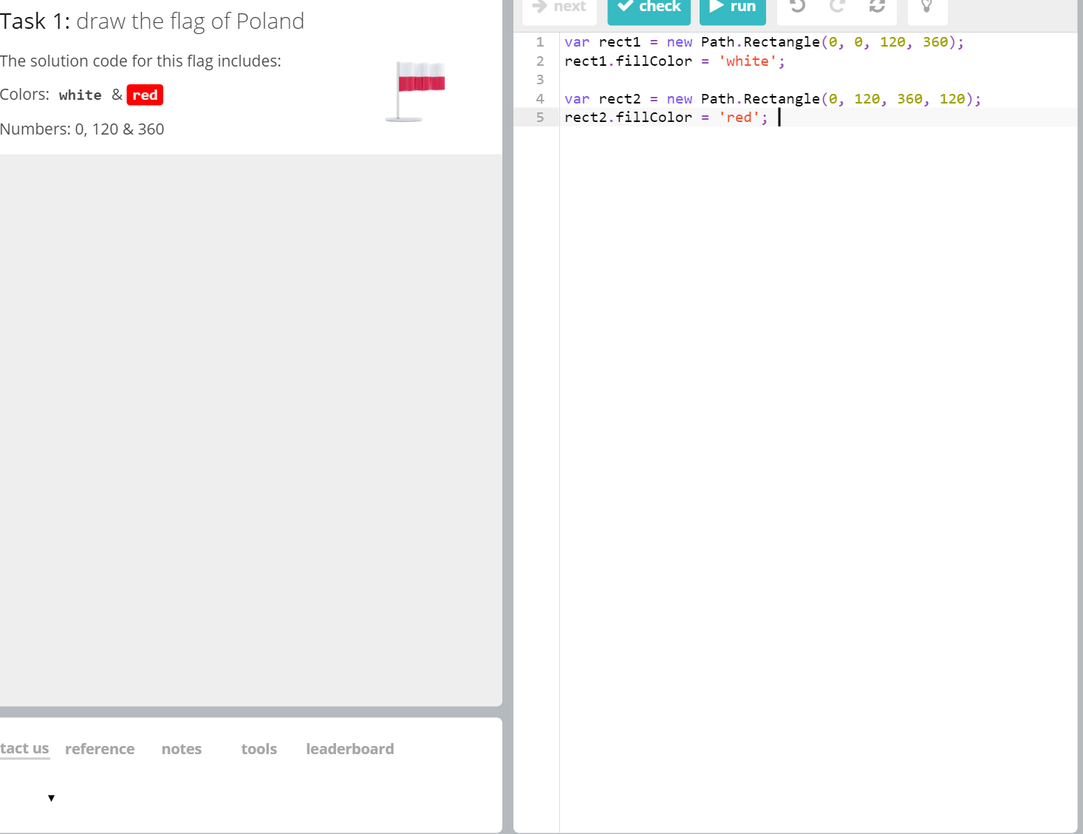1083x834 pixels.
Task: Click the Poland flag image
Action: [x=417, y=91]
